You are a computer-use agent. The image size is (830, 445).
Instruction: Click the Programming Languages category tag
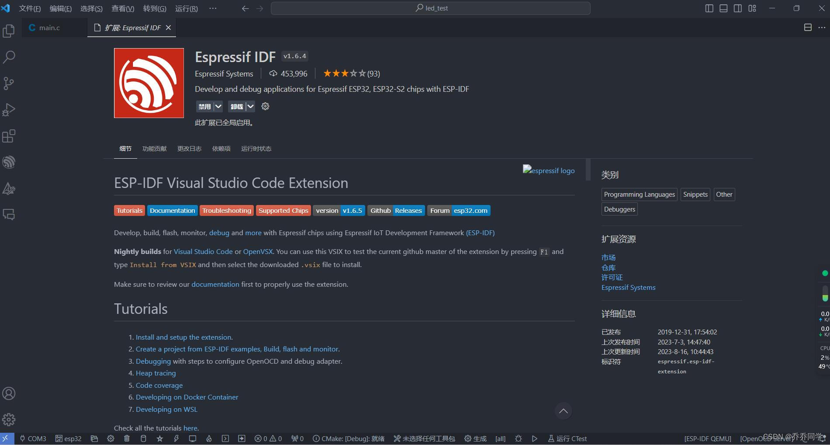pos(640,195)
